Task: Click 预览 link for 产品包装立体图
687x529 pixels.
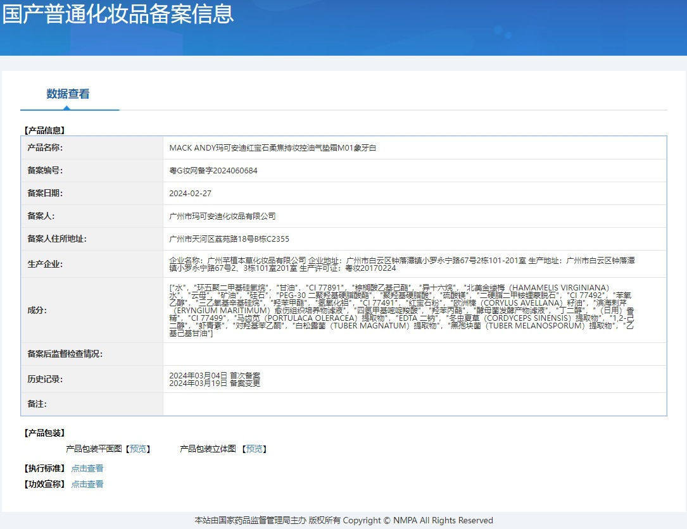Action: [x=255, y=449]
